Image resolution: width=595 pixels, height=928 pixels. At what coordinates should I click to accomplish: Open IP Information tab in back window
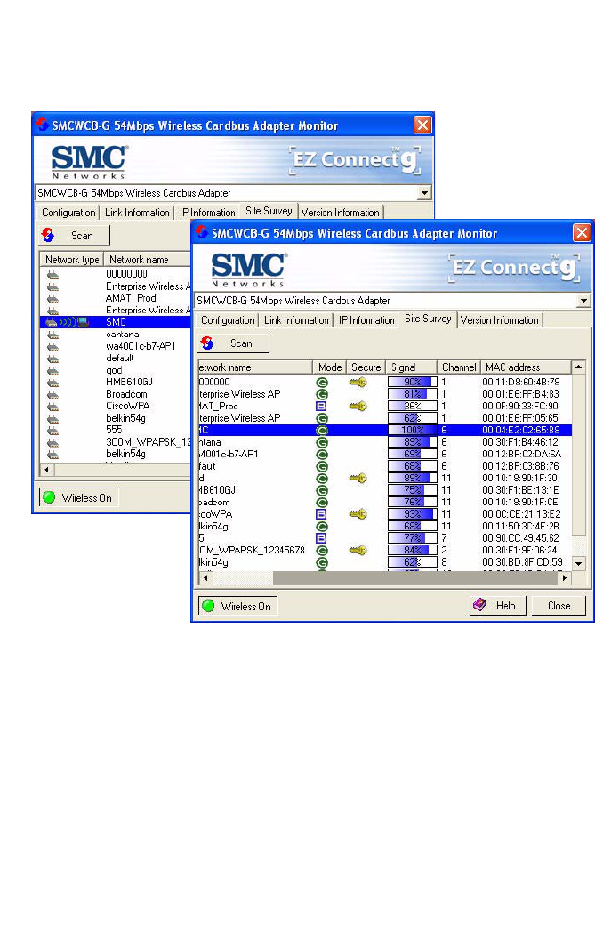point(207,213)
